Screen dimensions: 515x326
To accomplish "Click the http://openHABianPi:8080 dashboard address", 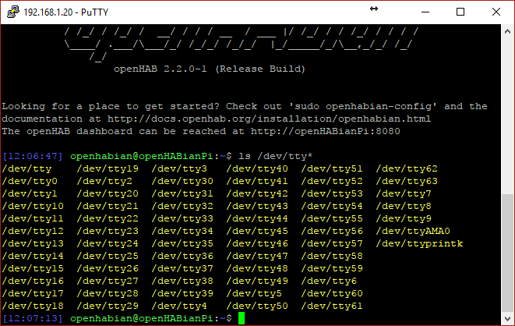I will pos(326,131).
